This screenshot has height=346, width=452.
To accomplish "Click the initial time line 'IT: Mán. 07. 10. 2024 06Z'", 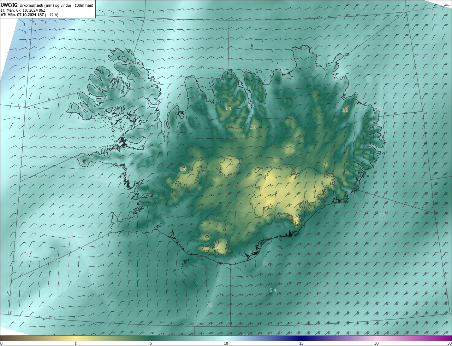I will pyautogui.click(x=24, y=10).
